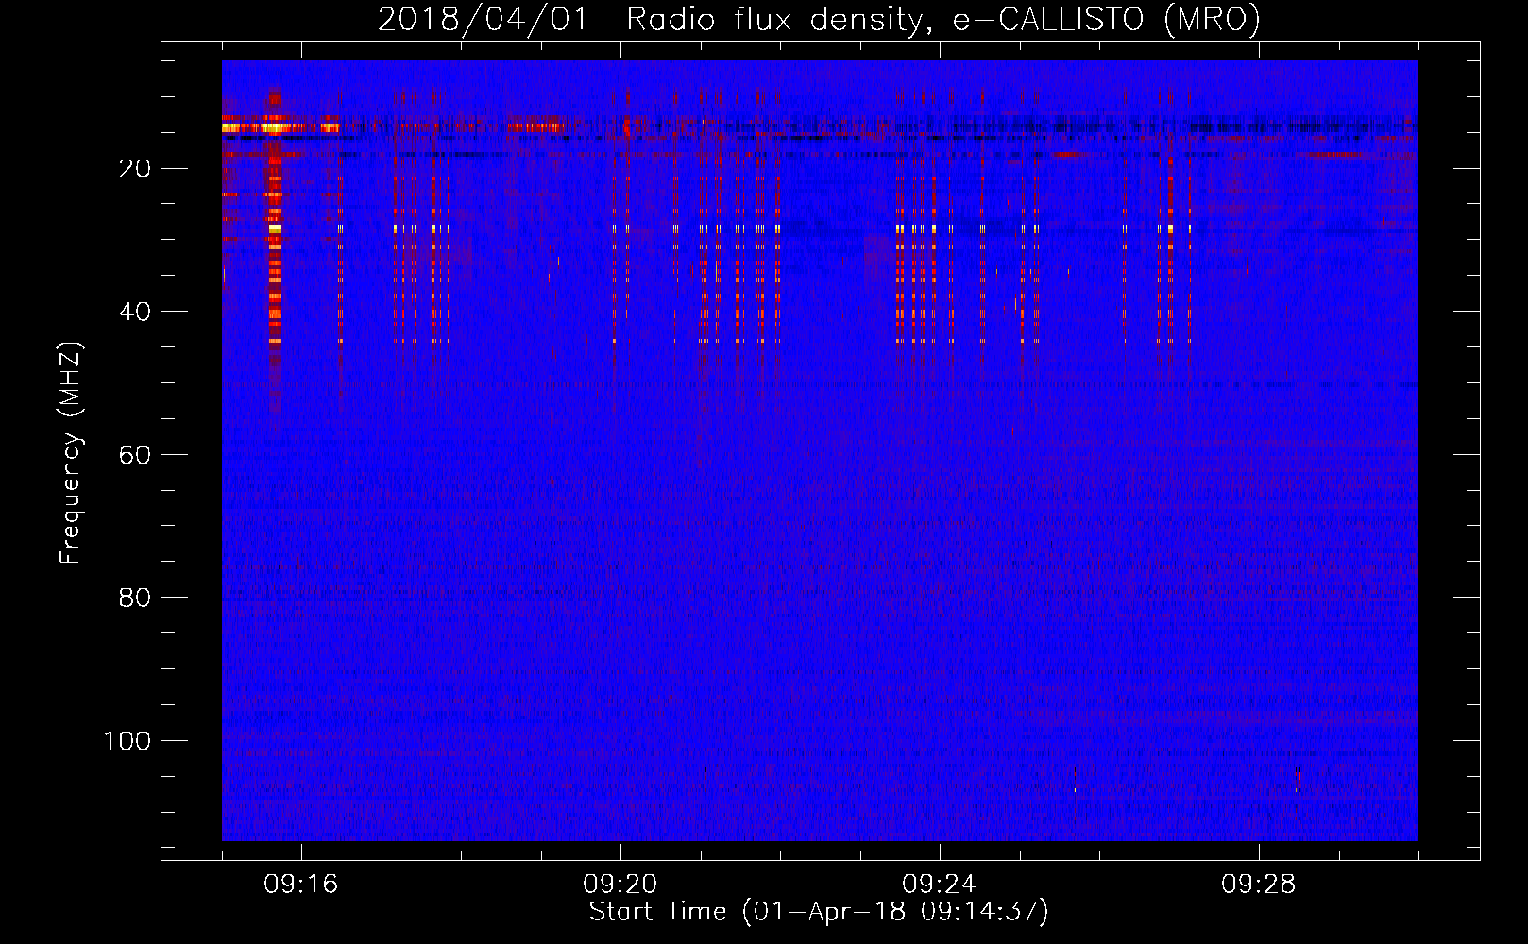1528x944 pixels.
Task: Click the 100 MHz frequency tick label
Action: [x=127, y=741]
